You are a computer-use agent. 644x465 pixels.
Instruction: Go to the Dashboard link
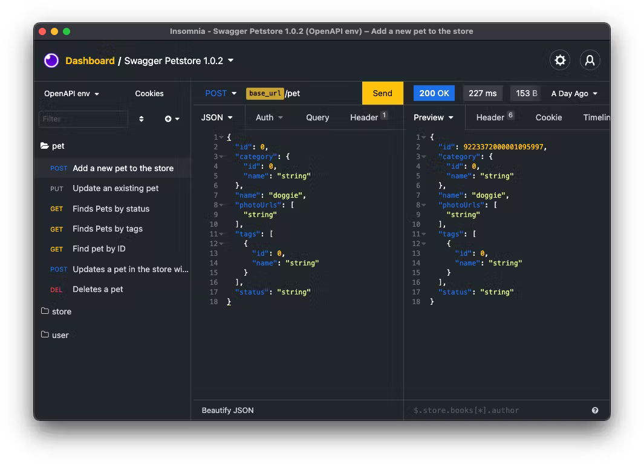coord(90,61)
